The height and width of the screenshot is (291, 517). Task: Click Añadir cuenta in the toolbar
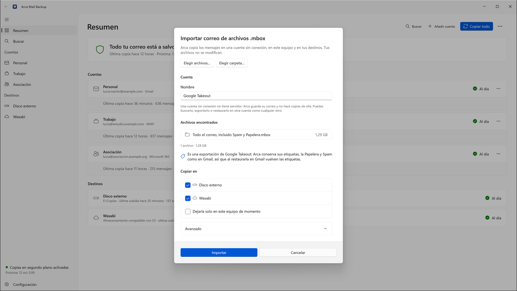[441, 26]
